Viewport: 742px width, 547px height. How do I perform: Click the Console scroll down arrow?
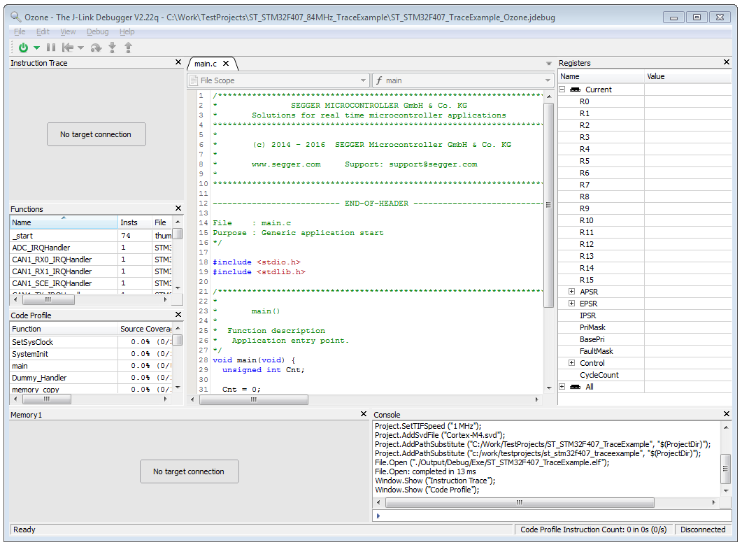(726, 491)
